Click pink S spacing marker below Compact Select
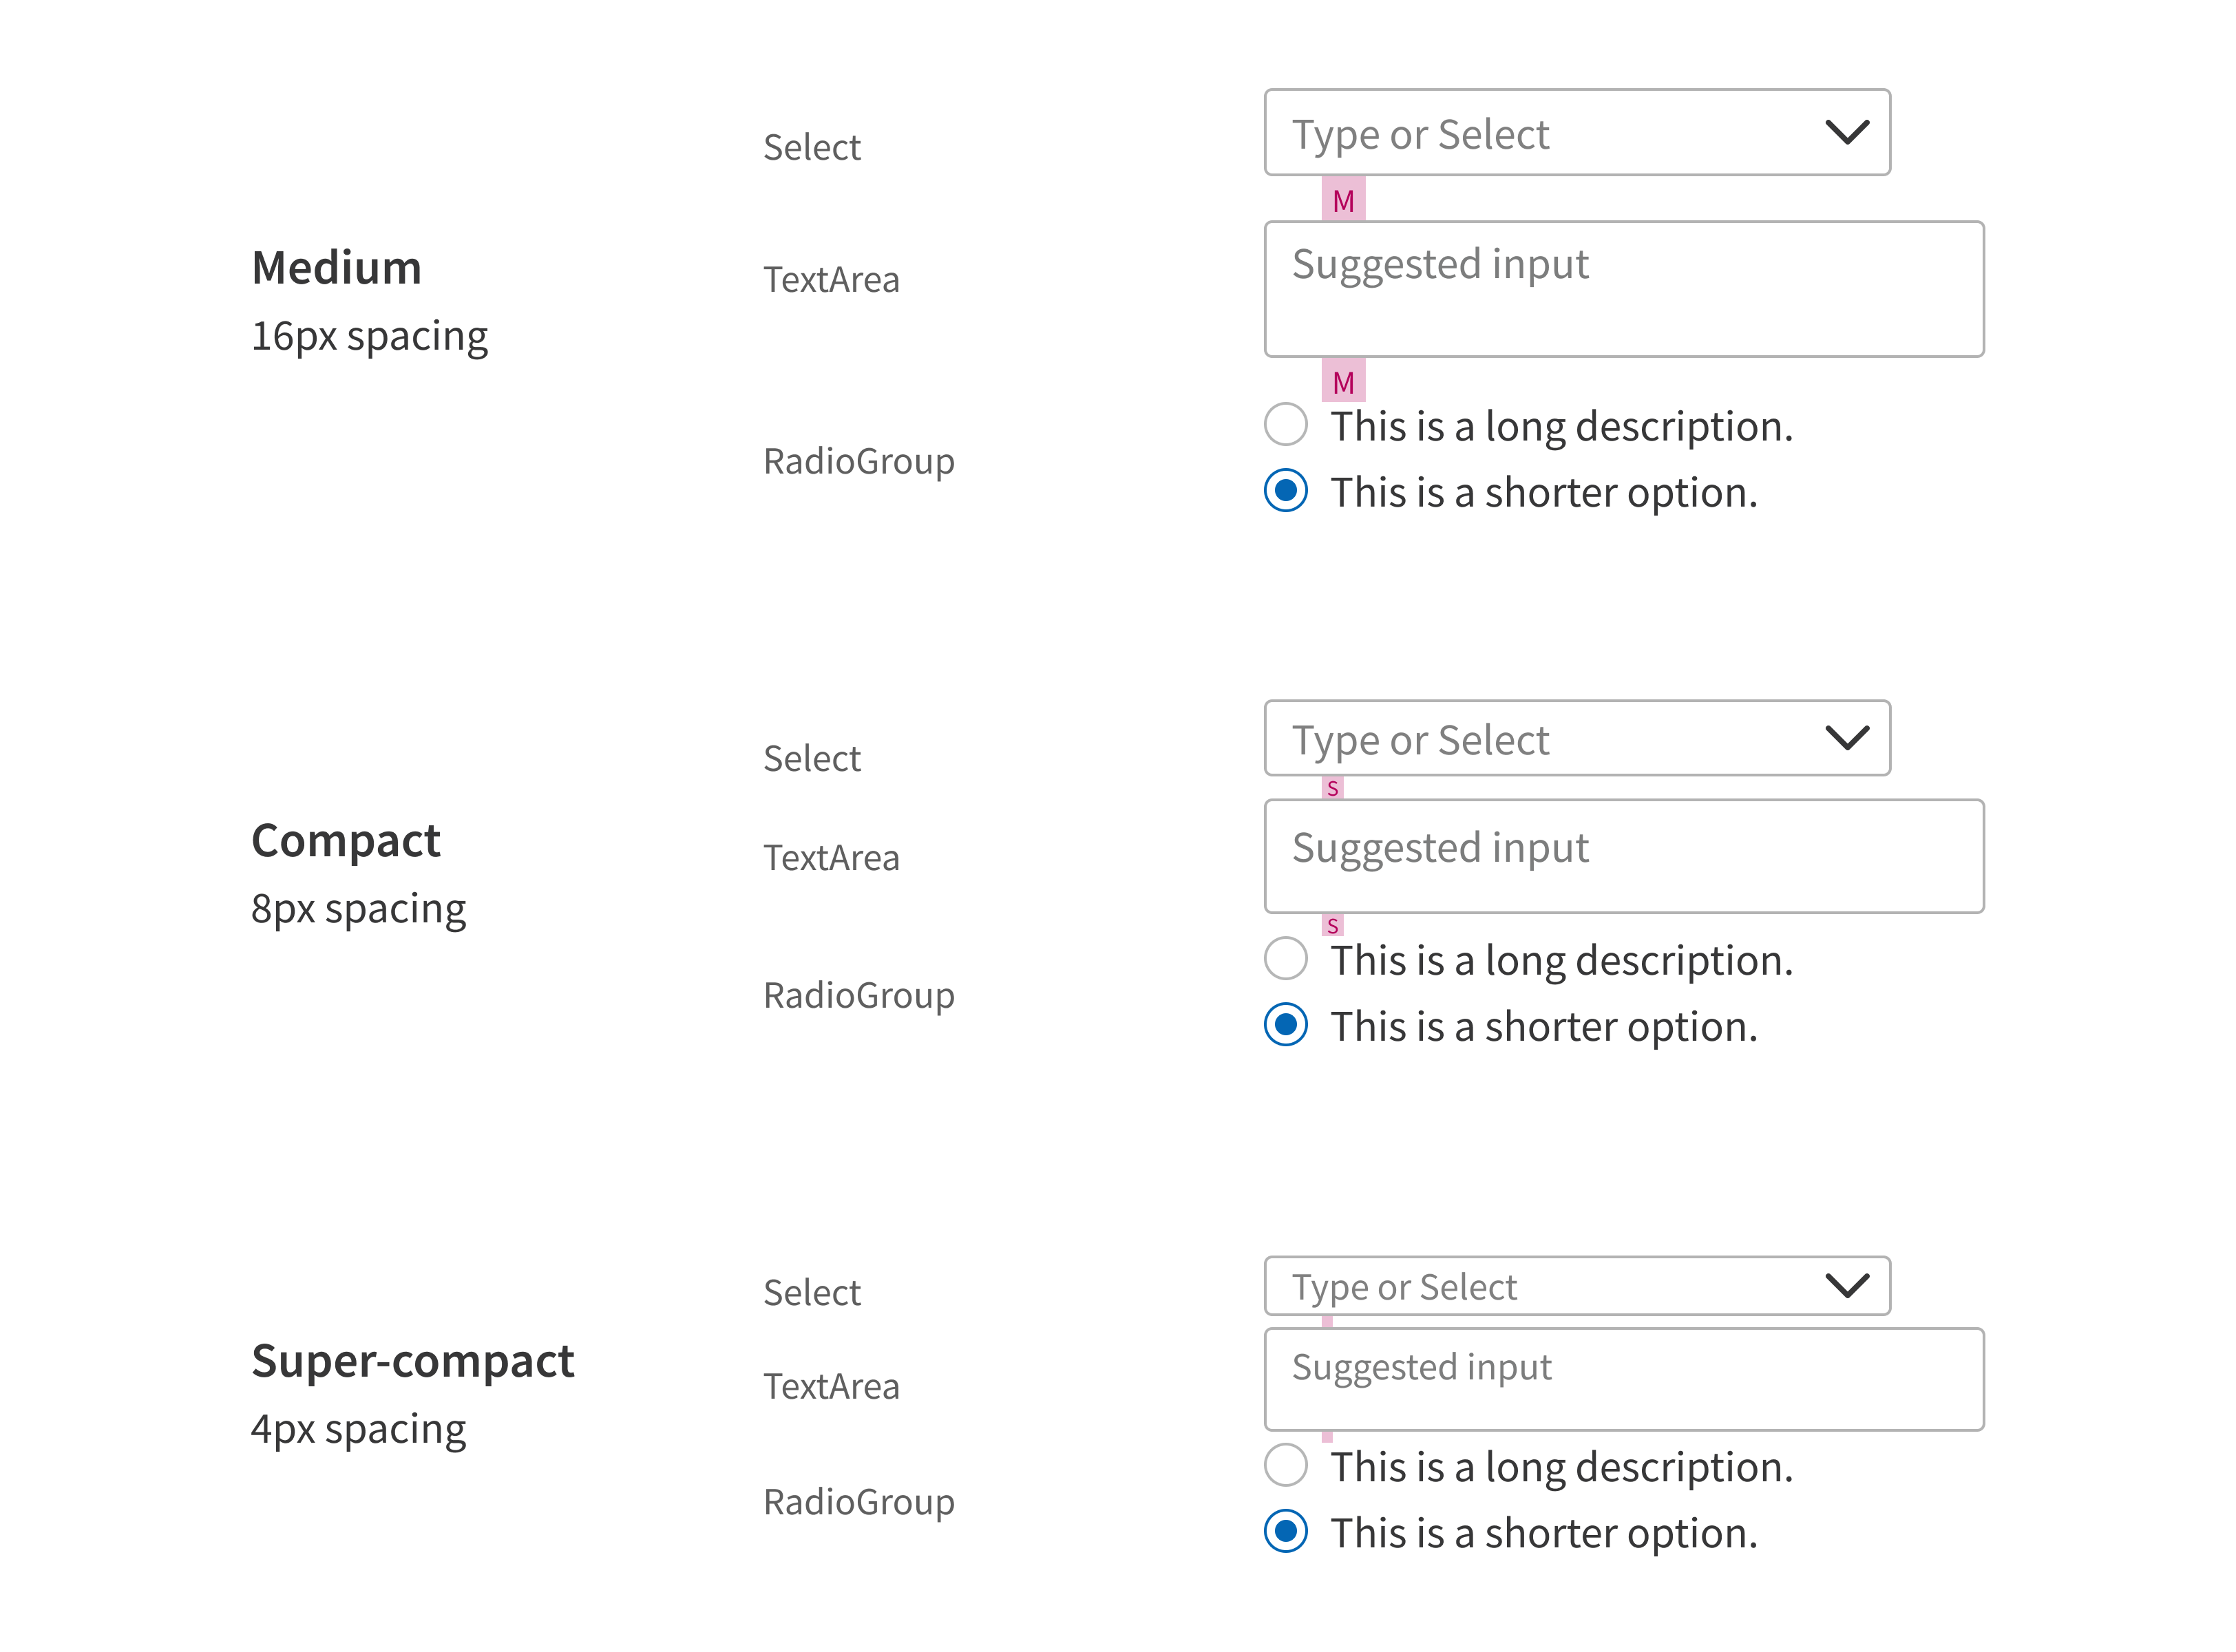 [x=1332, y=788]
